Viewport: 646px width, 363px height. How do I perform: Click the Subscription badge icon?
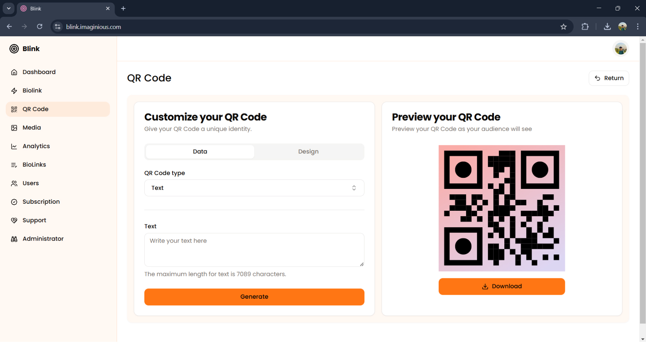14,202
